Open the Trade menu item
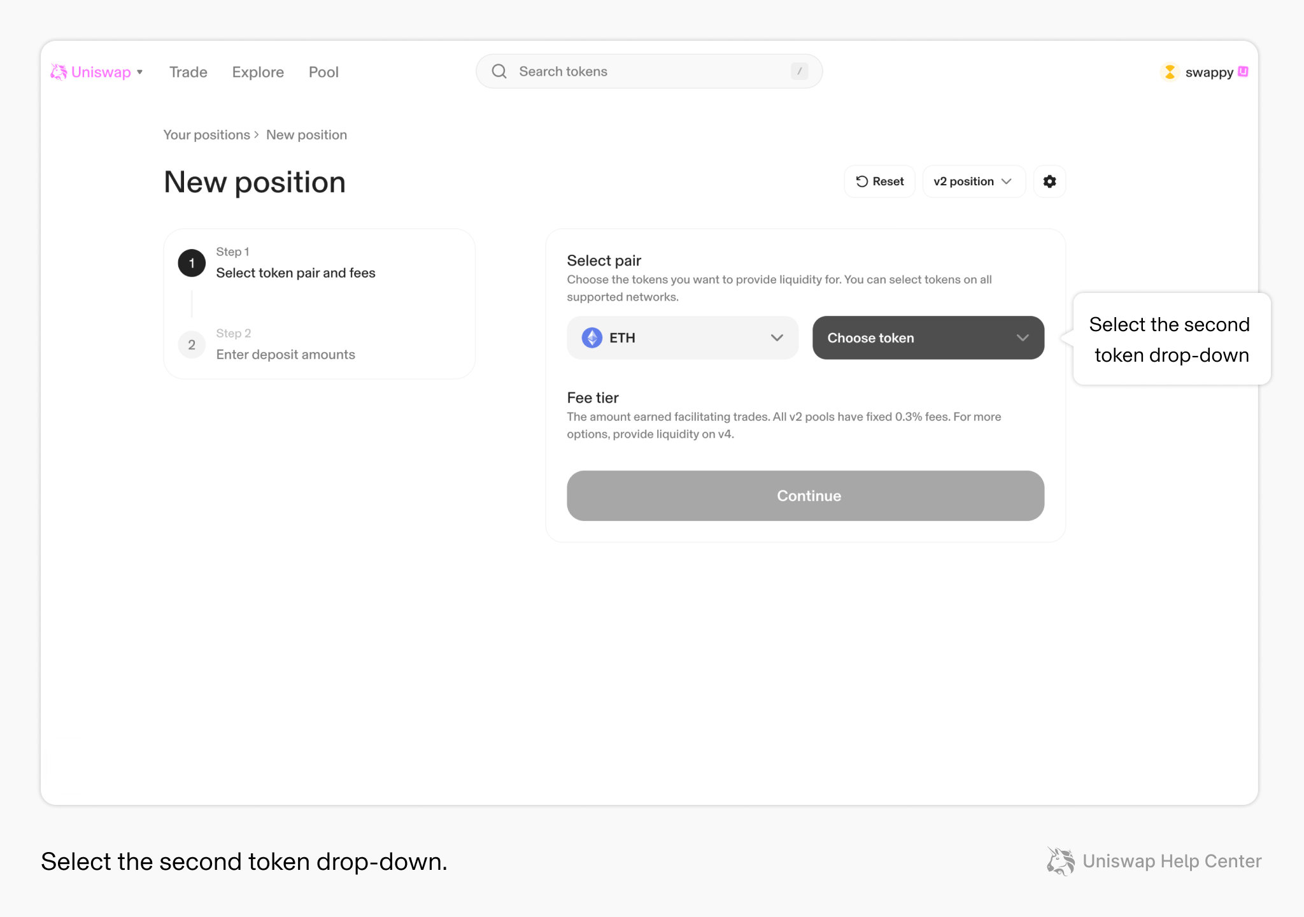Image resolution: width=1304 pixels, height=917 pixels. [188, 72]
